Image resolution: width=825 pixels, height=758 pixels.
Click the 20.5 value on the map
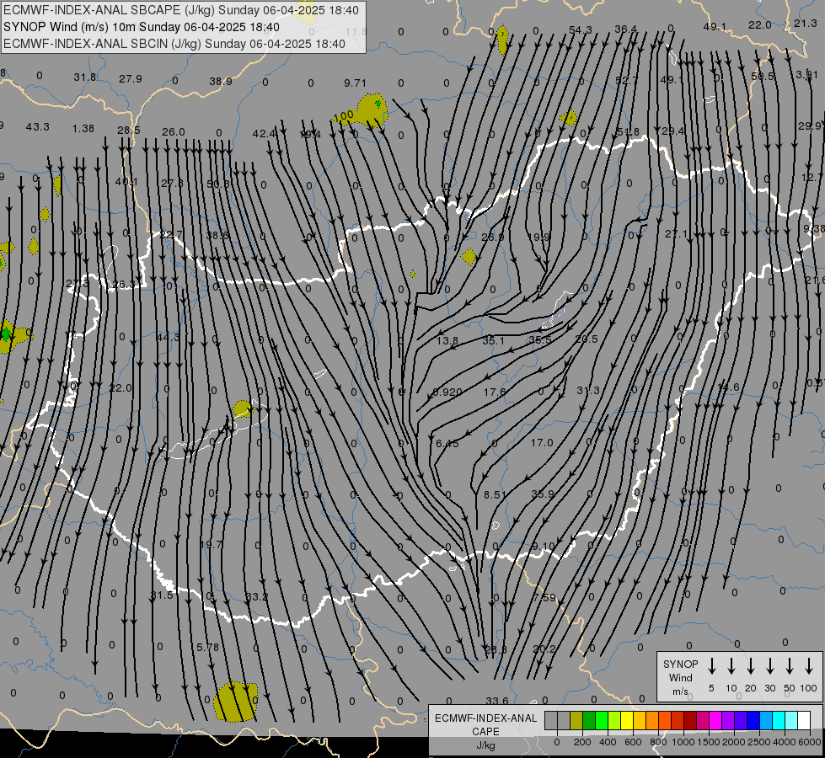587,339
